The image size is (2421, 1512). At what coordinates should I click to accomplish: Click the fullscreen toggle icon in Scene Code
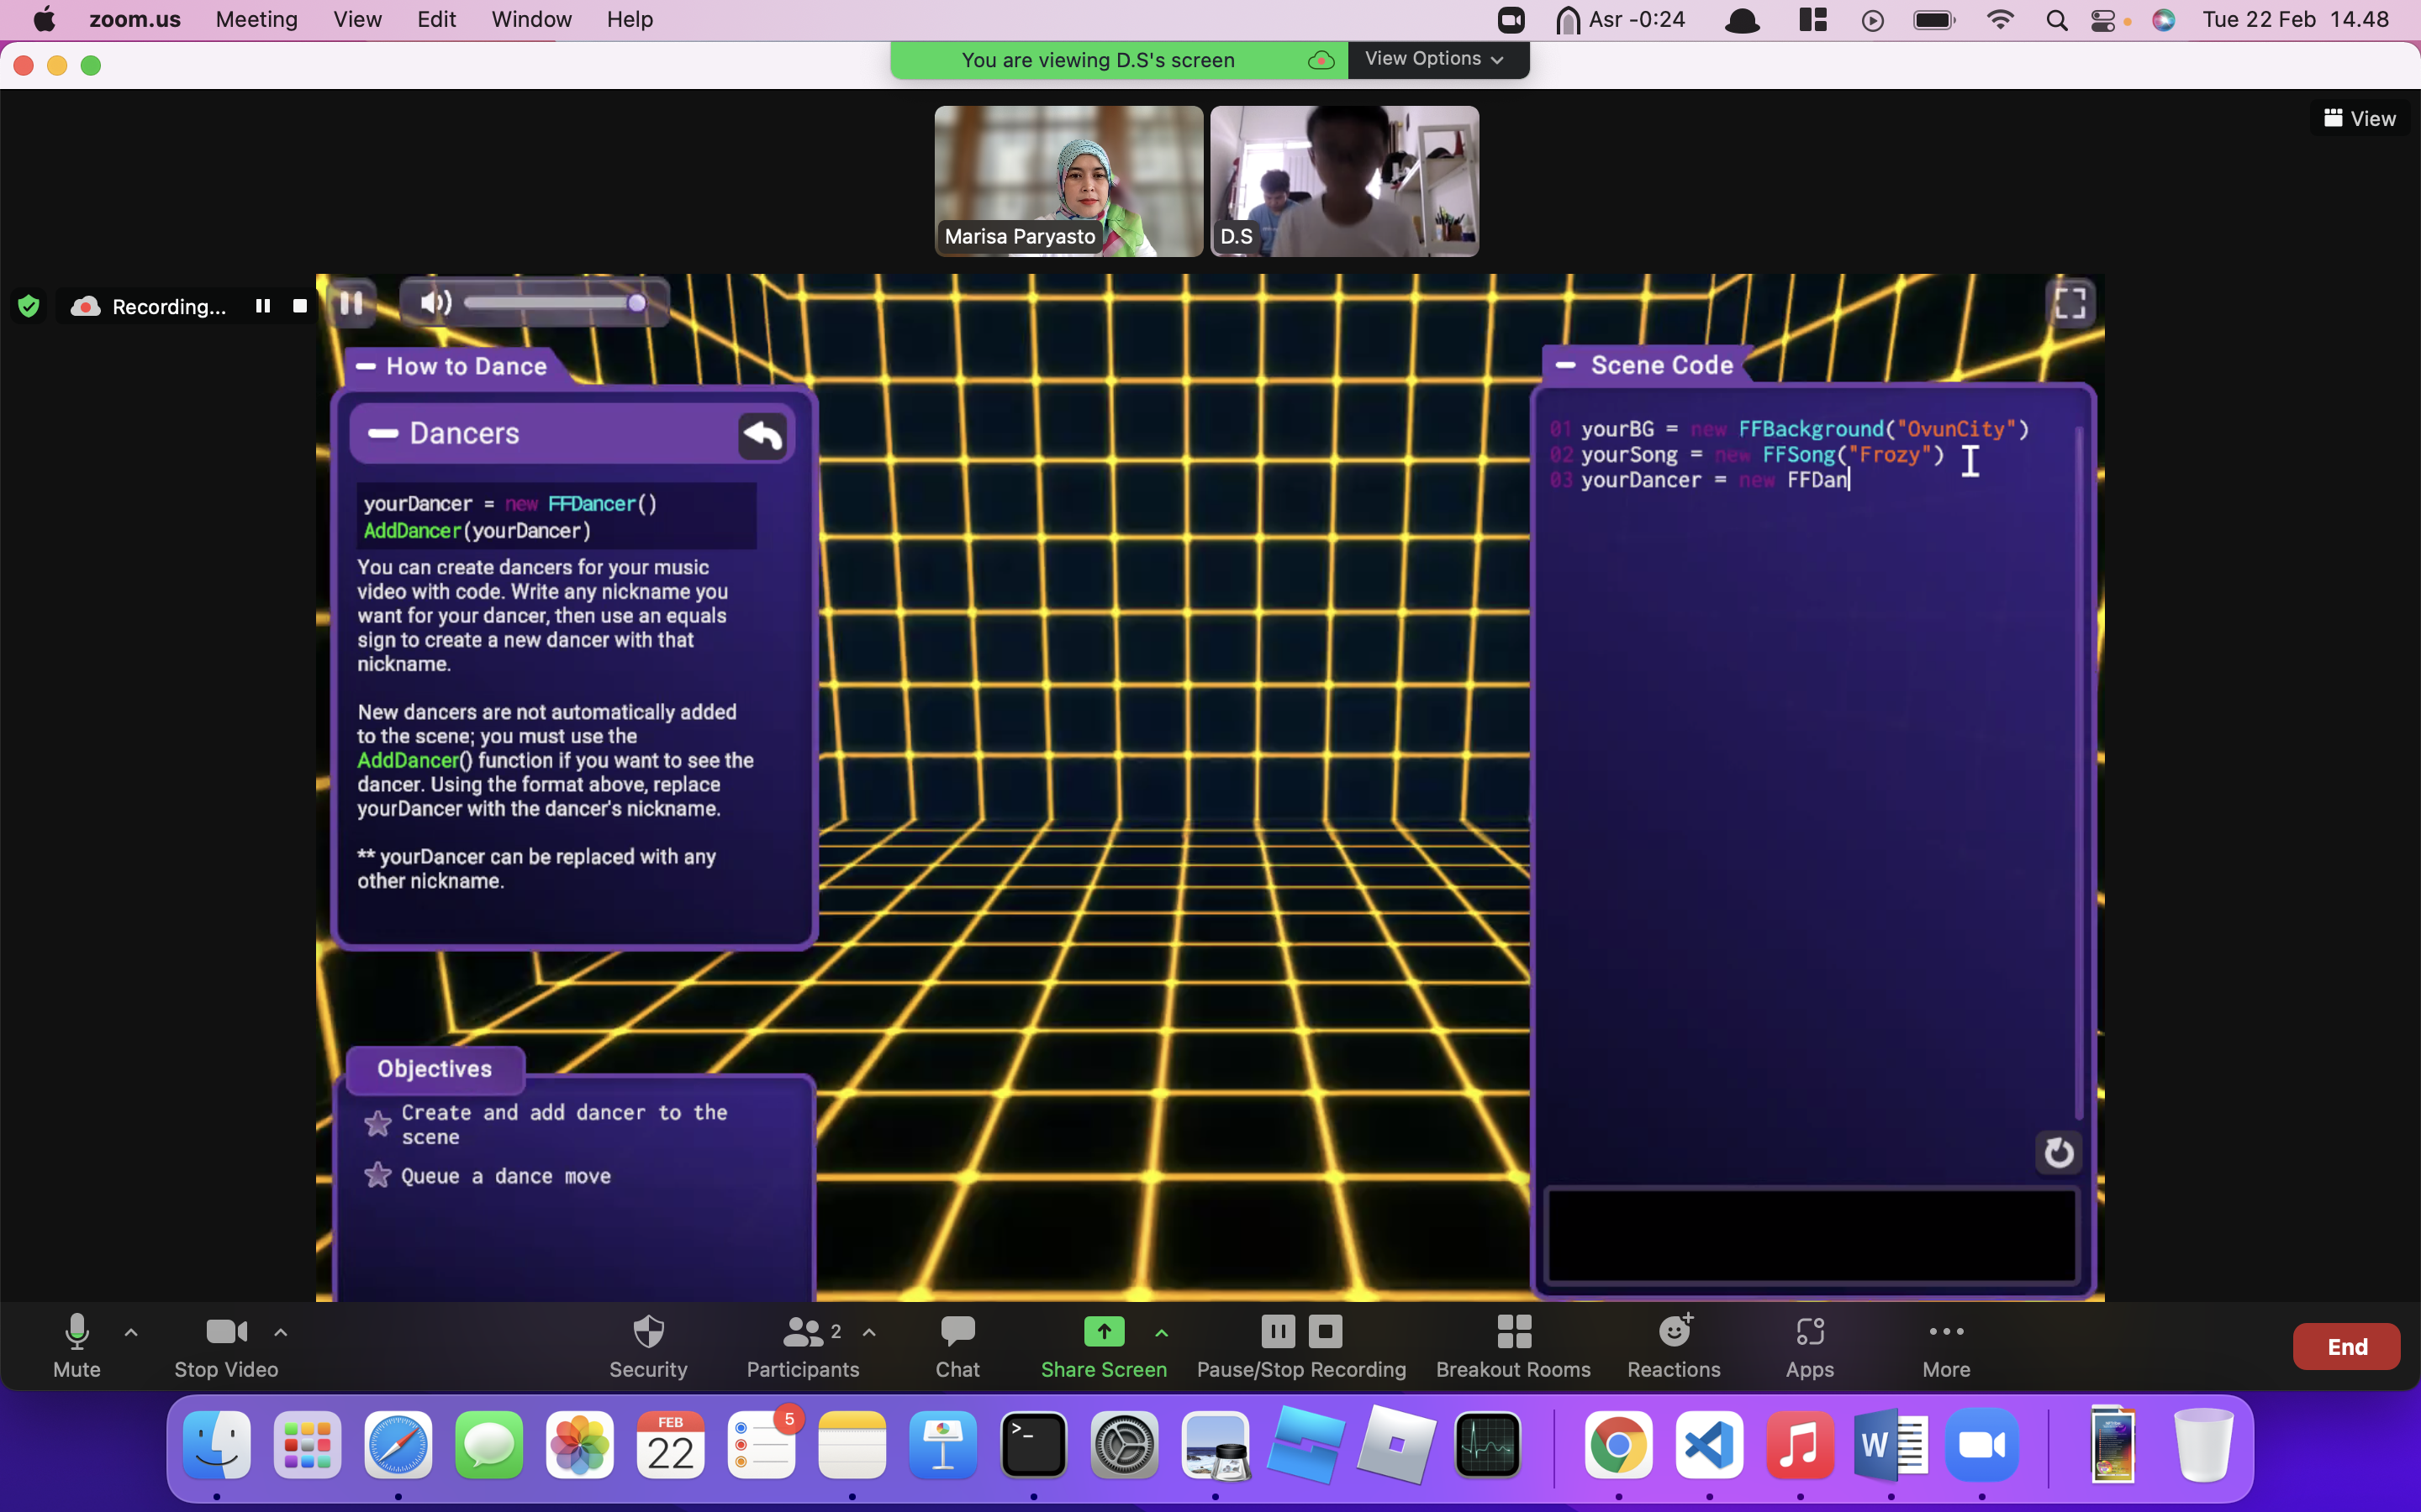tap(2069, 303)
